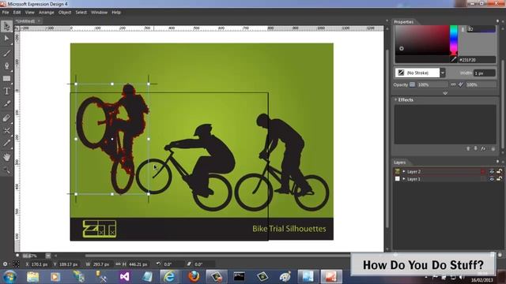Select the Zoom magnifier tool
This screenshot has height=284, width=506.
tap(6, 170)
